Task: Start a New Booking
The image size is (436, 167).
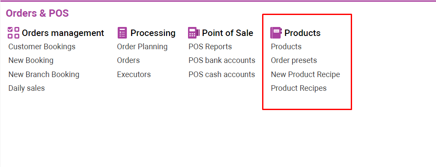Action: pos(31,60)
